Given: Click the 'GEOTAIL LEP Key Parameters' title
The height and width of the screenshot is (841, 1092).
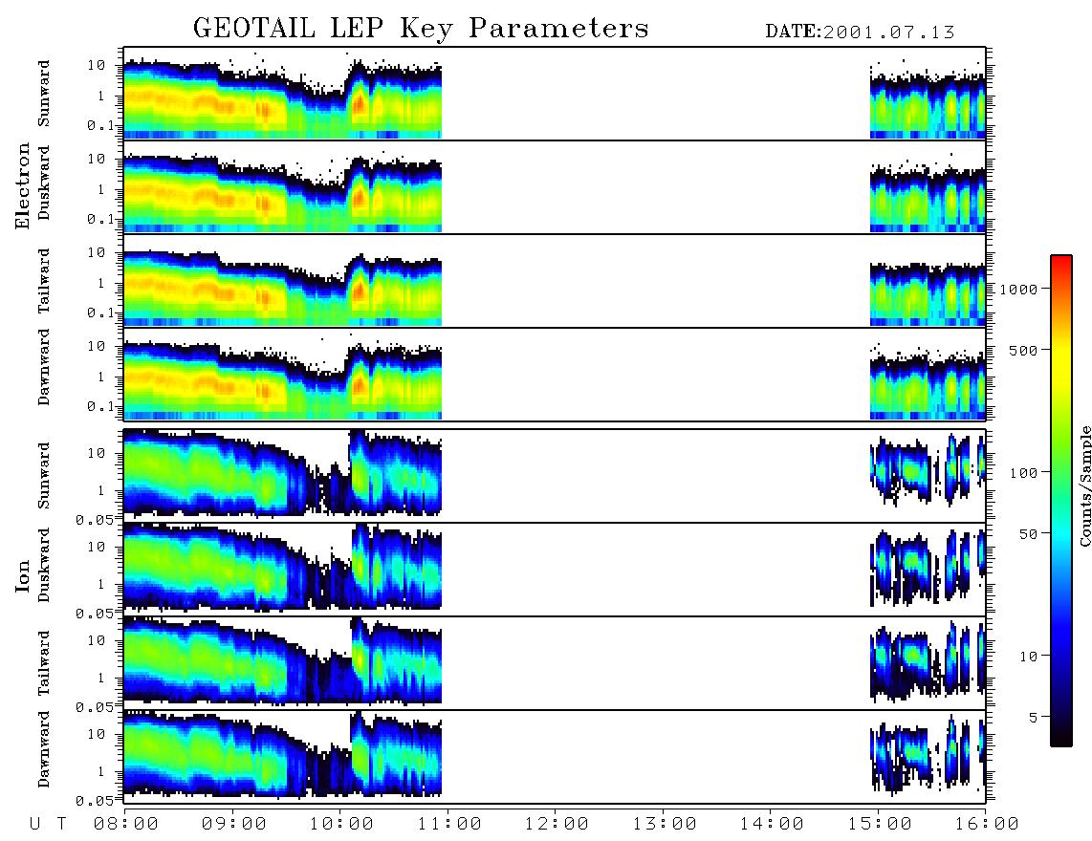Looking at the screenshot, I should [x=421, y=30].
